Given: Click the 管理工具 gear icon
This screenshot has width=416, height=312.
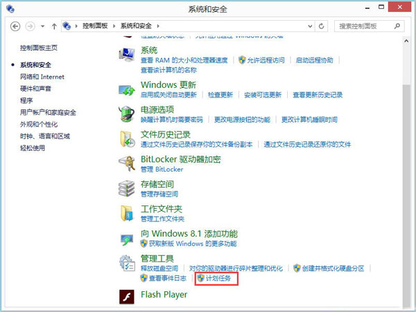Looking at the screenshot, I should 127,263.
